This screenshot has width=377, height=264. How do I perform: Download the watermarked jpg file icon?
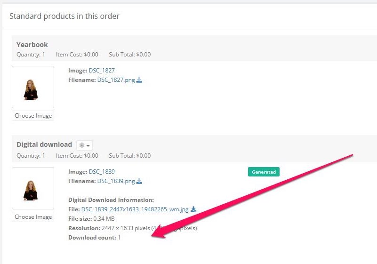(193, 209)
